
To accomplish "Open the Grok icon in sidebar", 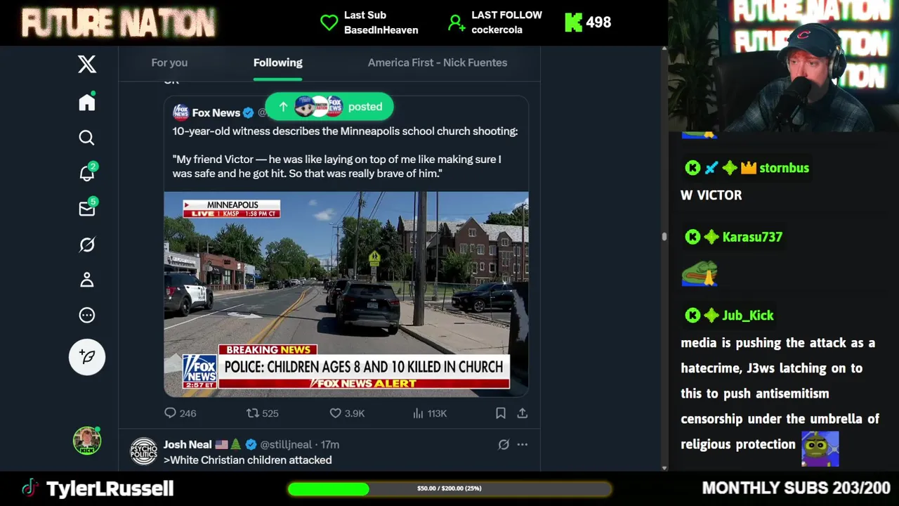I will point(87,245).
